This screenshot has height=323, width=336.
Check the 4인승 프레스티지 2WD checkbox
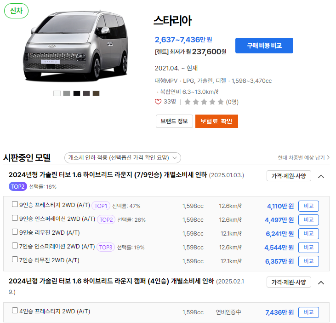pos(15,310)
